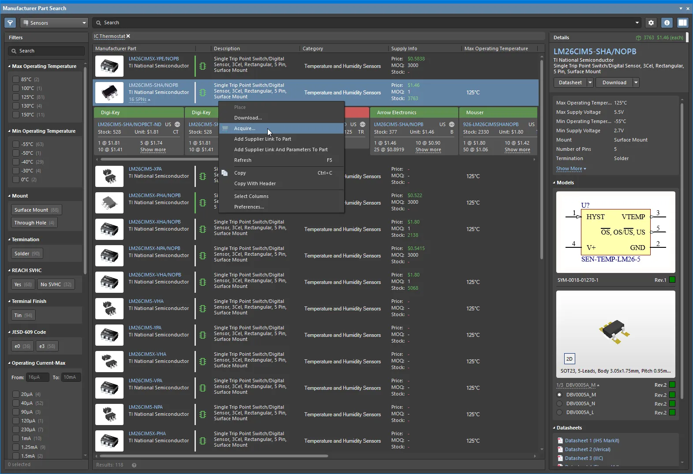Toggle the details pane layout icon
693x474 pixels.
pyautogui.click(x=682, y=22)
